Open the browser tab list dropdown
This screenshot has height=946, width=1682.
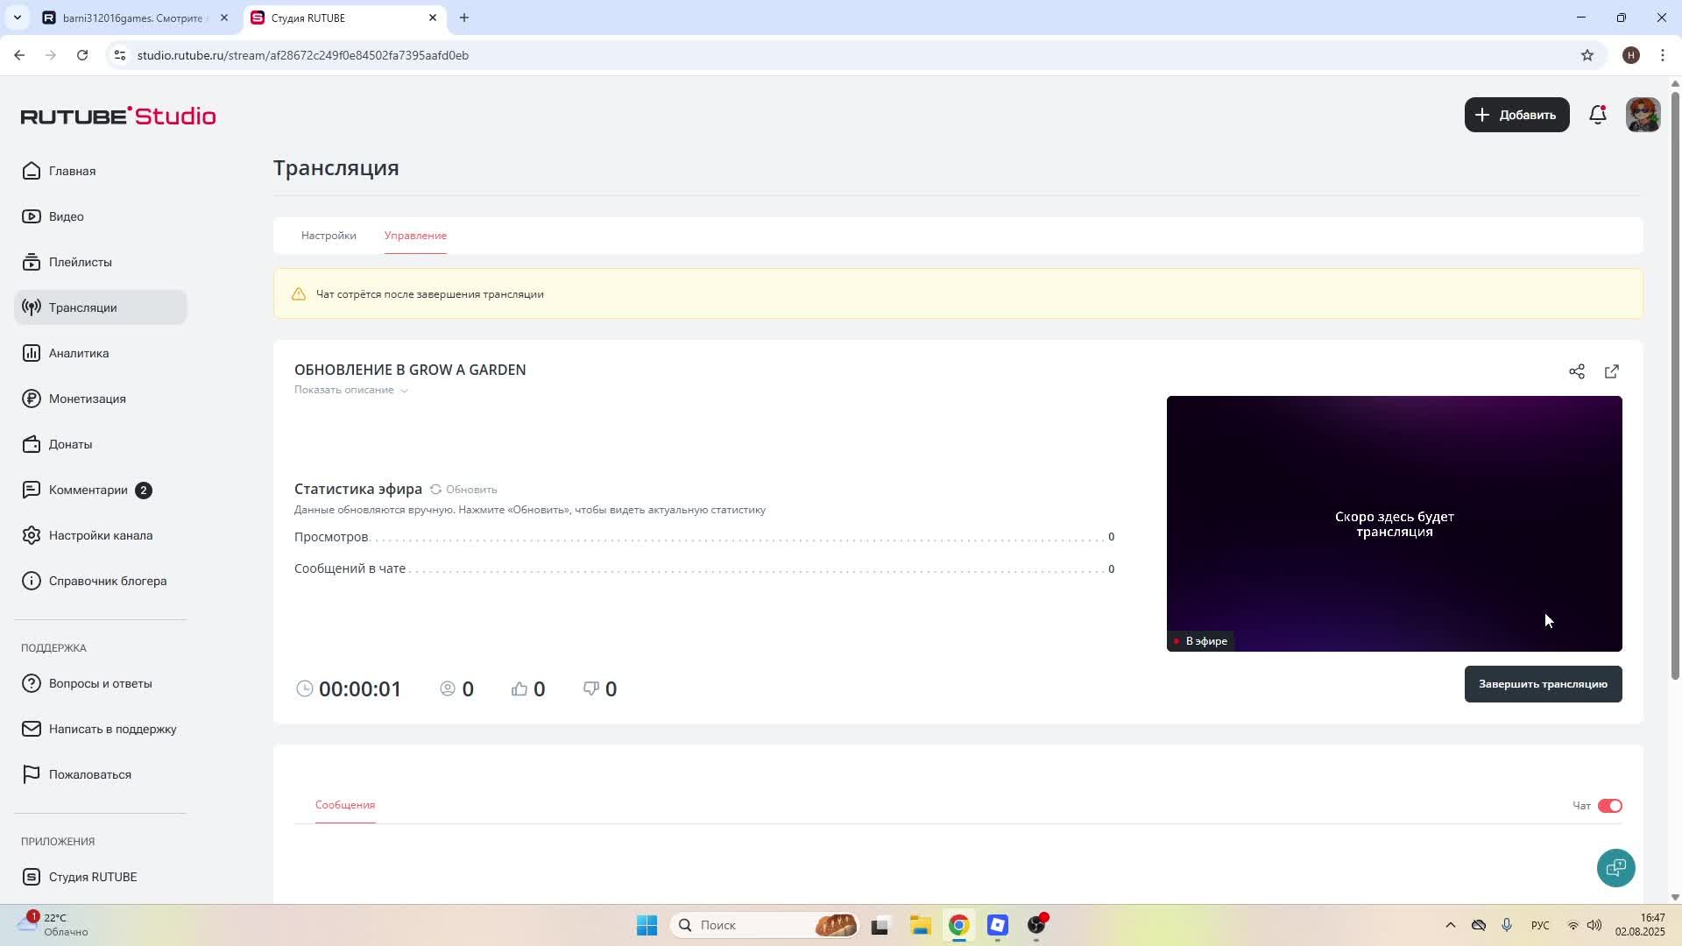(17, 18)
